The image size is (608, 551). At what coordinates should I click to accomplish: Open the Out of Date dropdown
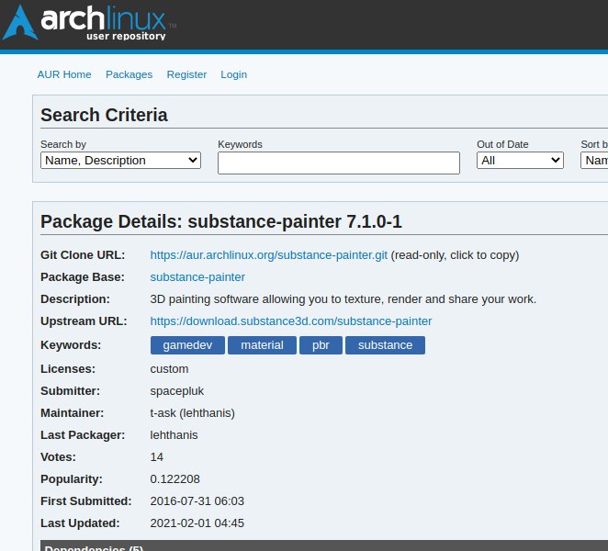(x=520, y=161)
